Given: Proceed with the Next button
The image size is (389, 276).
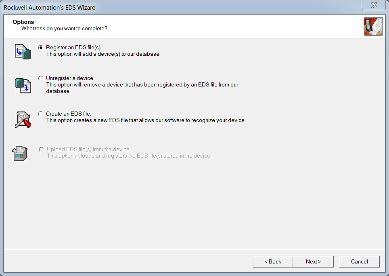Looking at the screenshot, I should tap(313, 261).
